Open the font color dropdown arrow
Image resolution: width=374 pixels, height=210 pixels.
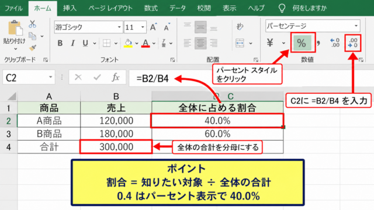pos(154,43)
